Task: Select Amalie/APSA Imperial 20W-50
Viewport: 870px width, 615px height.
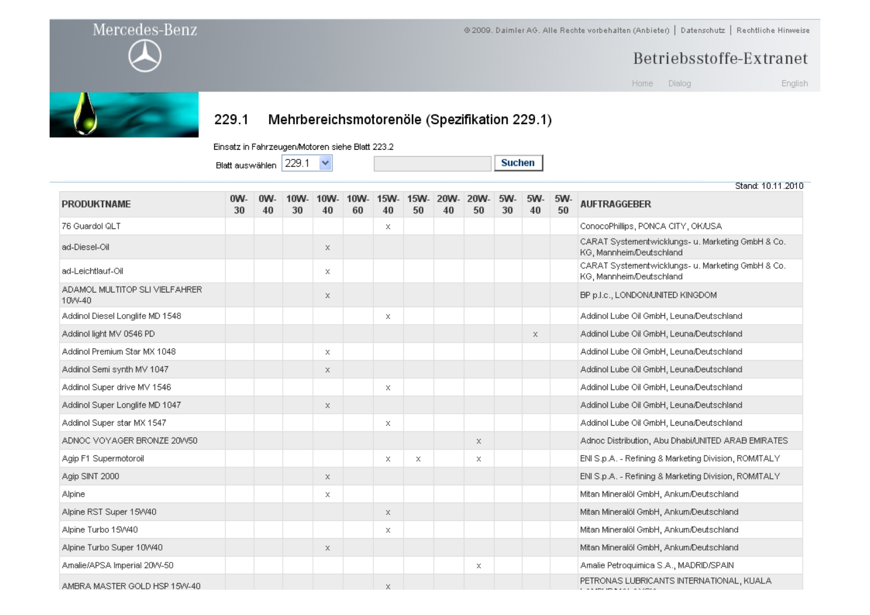Action: (x=118, y=565)
